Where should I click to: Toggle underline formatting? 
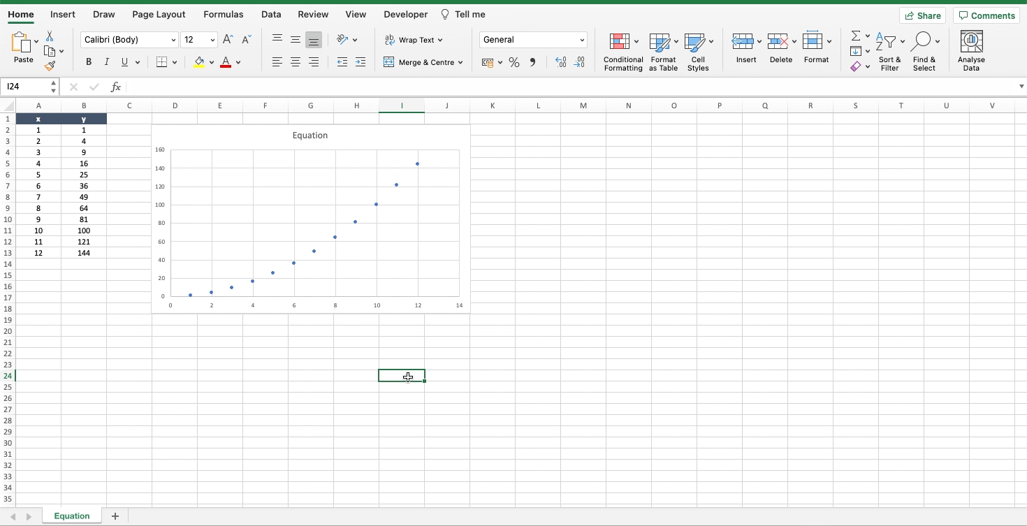124,62
